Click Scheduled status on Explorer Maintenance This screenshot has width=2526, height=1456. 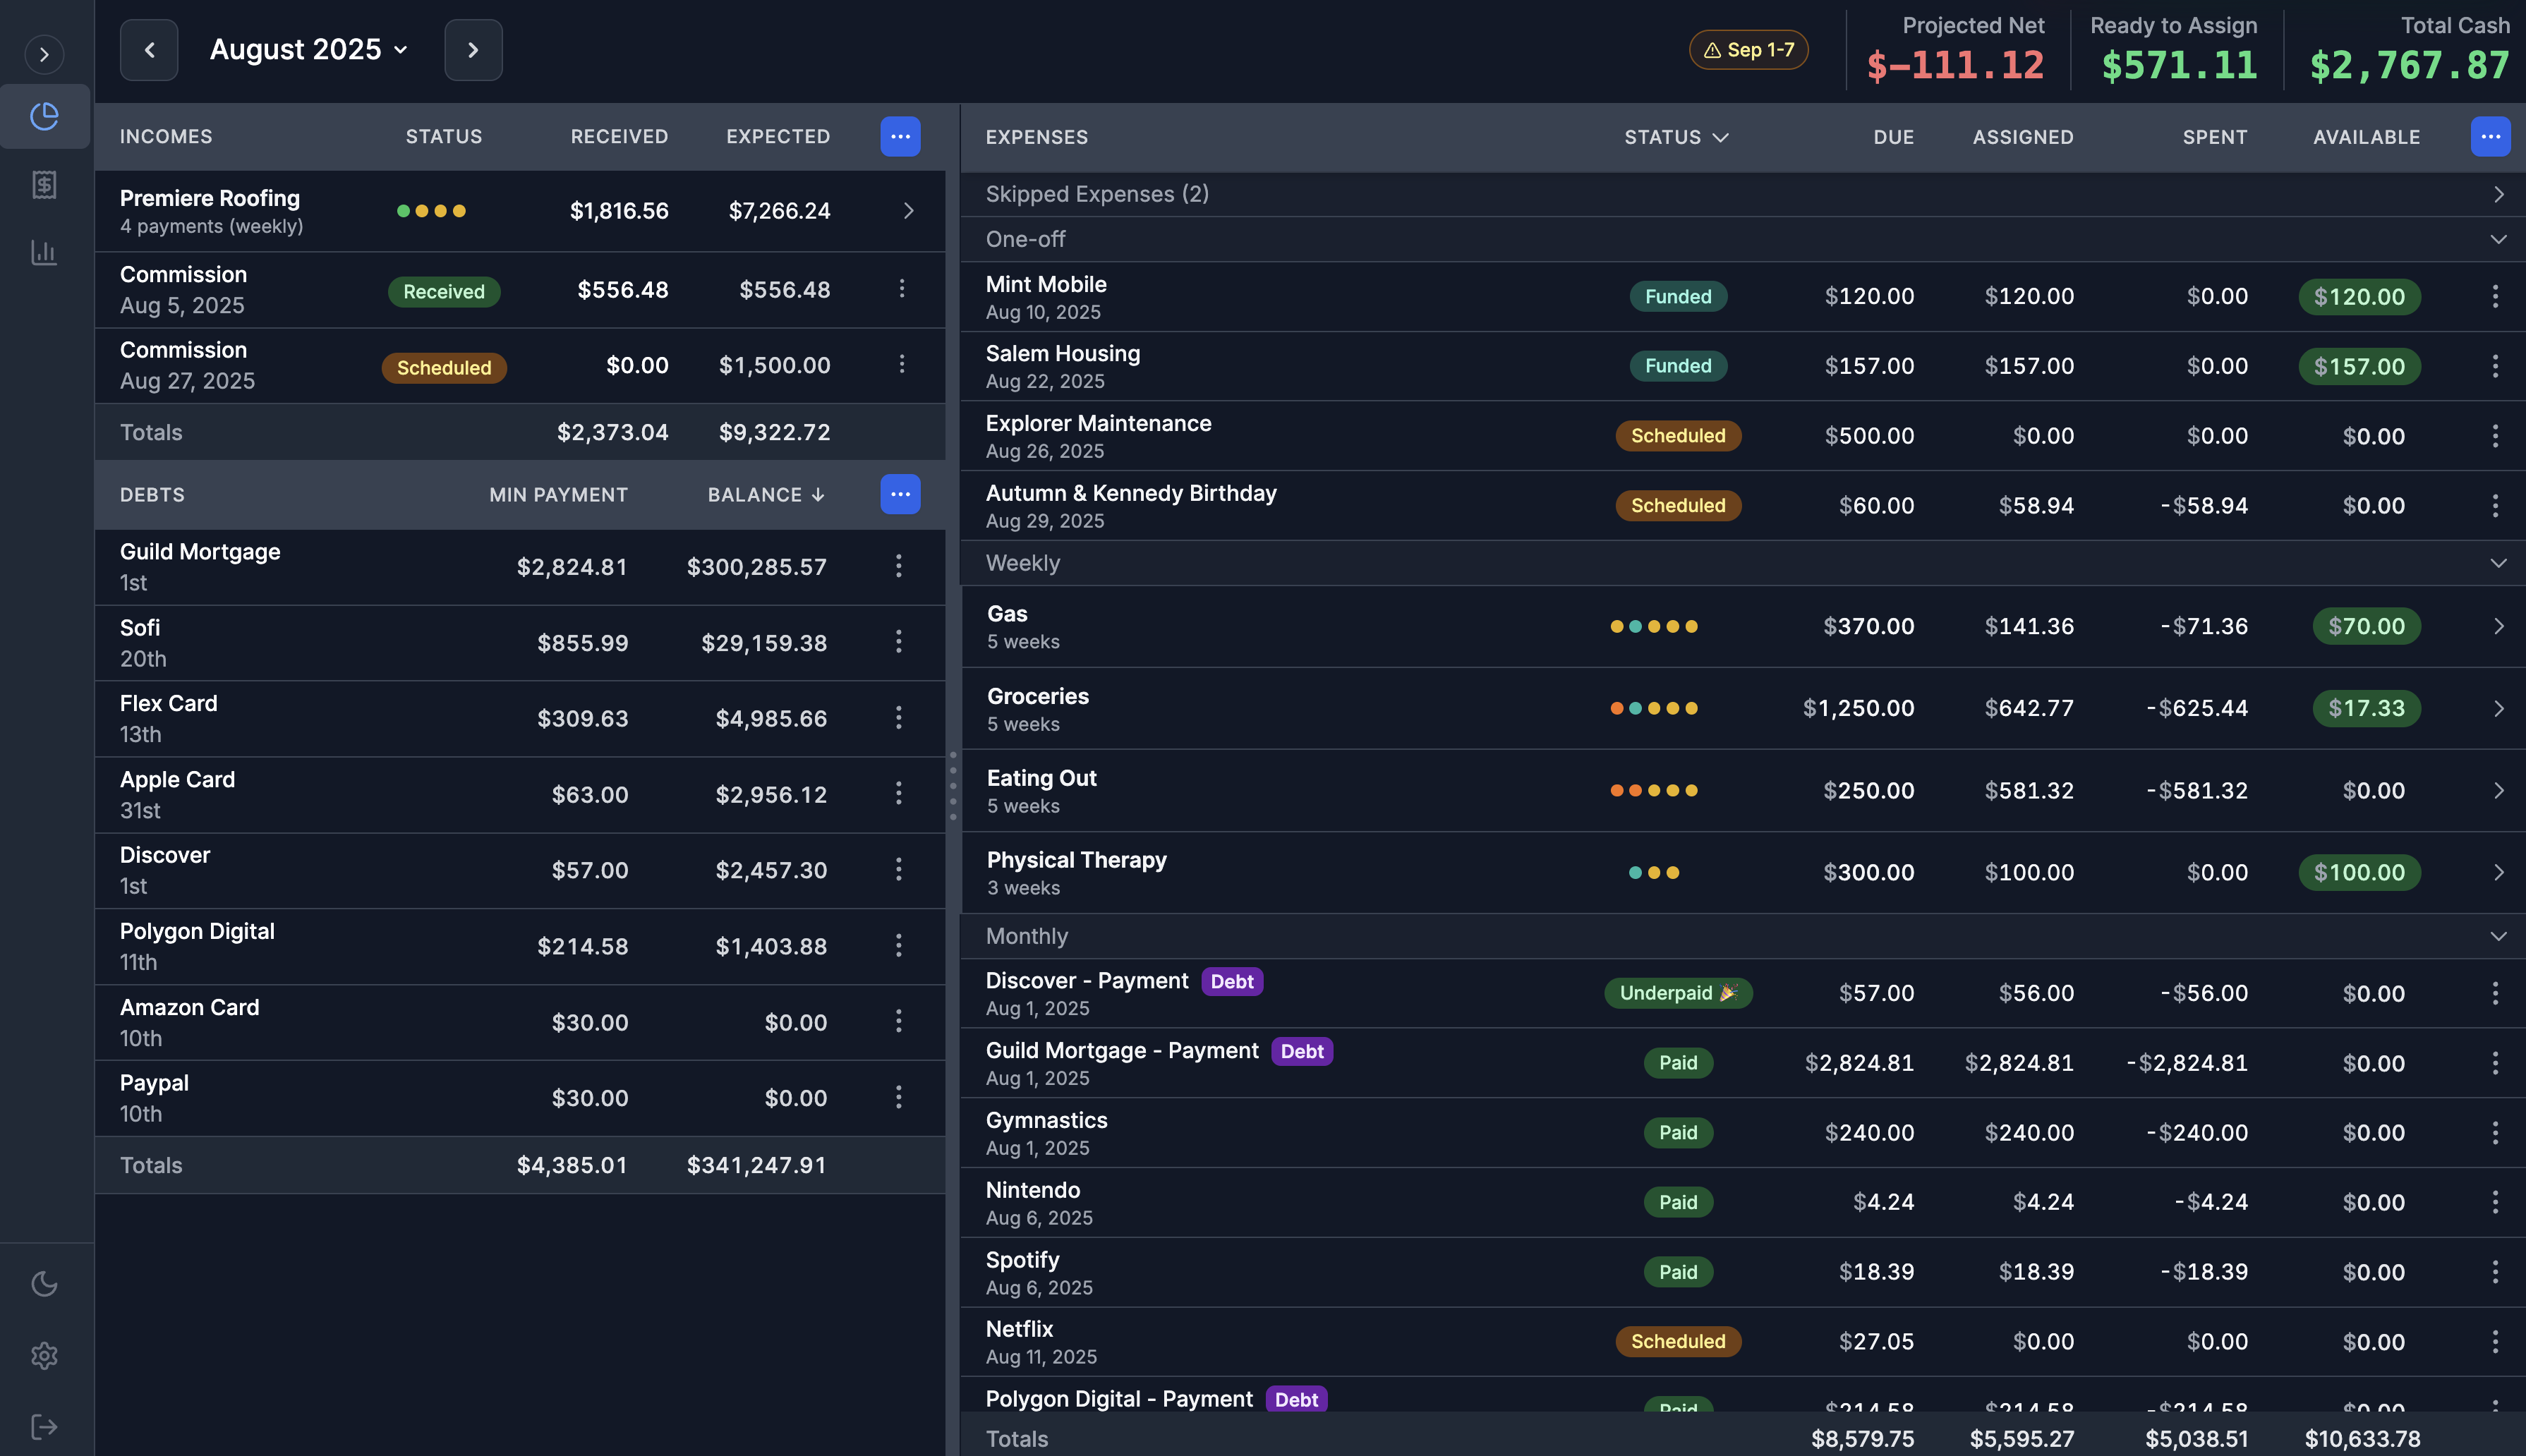click(x=1678, y=436)
